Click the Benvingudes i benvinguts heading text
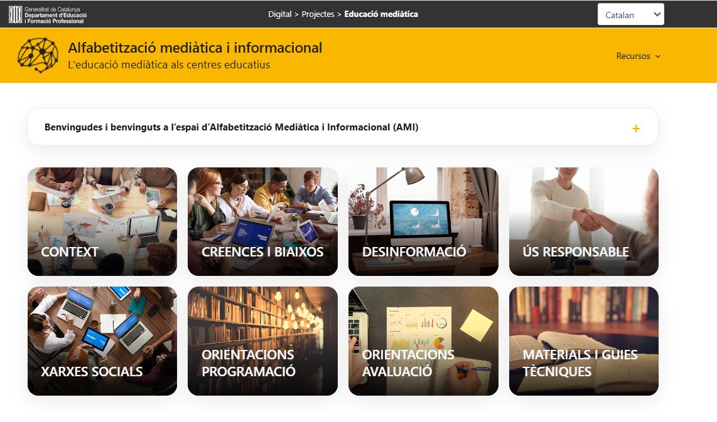717x422 pixels. [x=232, y=127]
